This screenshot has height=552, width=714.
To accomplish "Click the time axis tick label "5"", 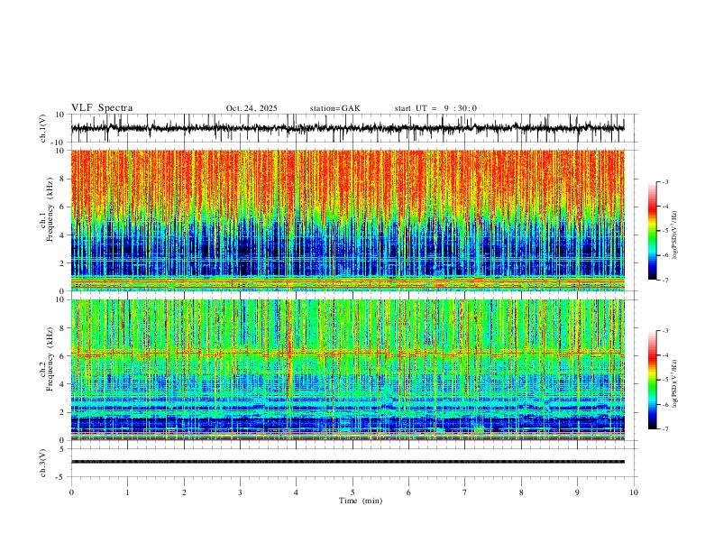I will (x=352, y=492).
